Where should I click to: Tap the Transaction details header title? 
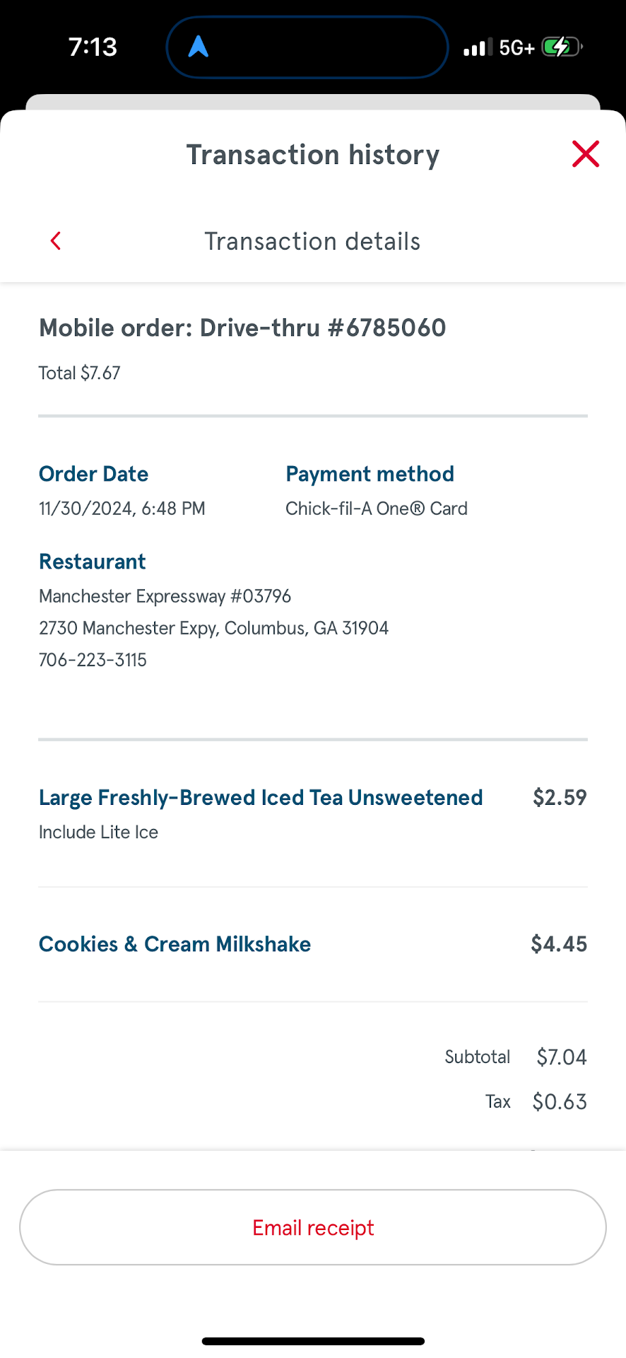coord(312,242)
